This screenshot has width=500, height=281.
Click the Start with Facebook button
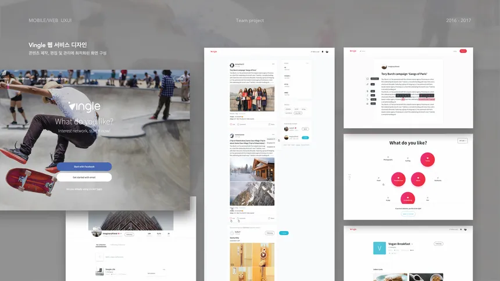84,167
